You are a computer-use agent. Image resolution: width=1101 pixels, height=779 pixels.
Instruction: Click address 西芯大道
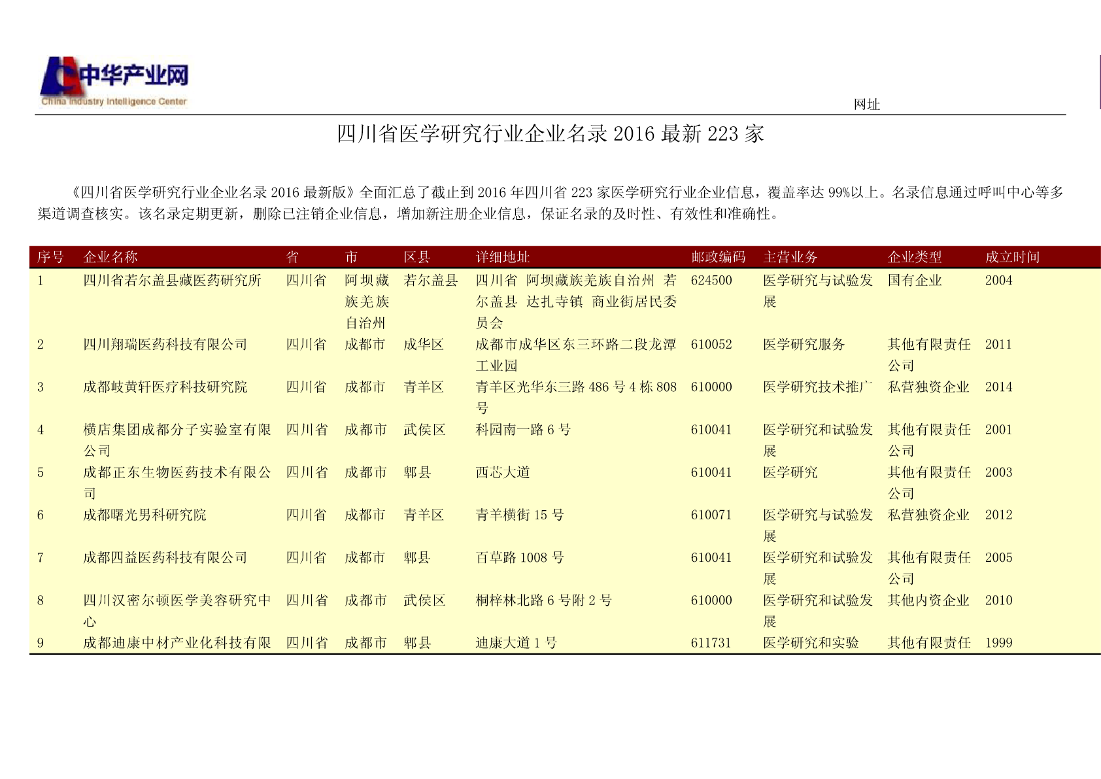tap(503, 472)
